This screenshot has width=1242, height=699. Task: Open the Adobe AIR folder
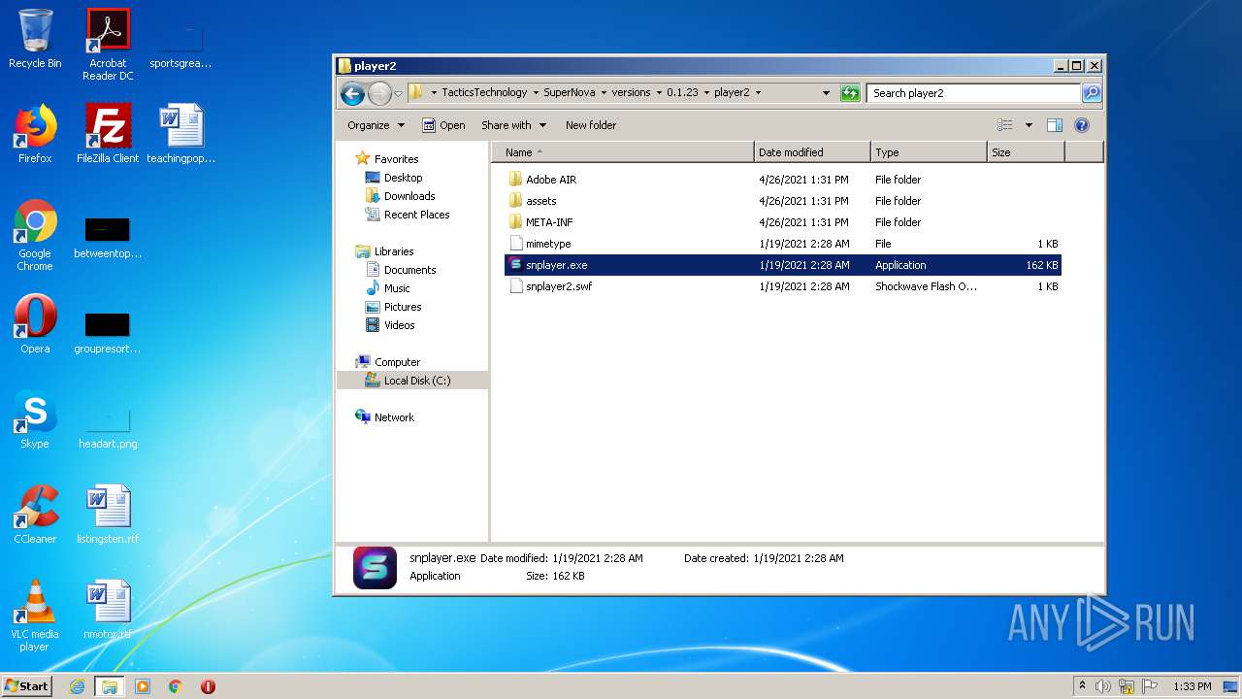550,180
